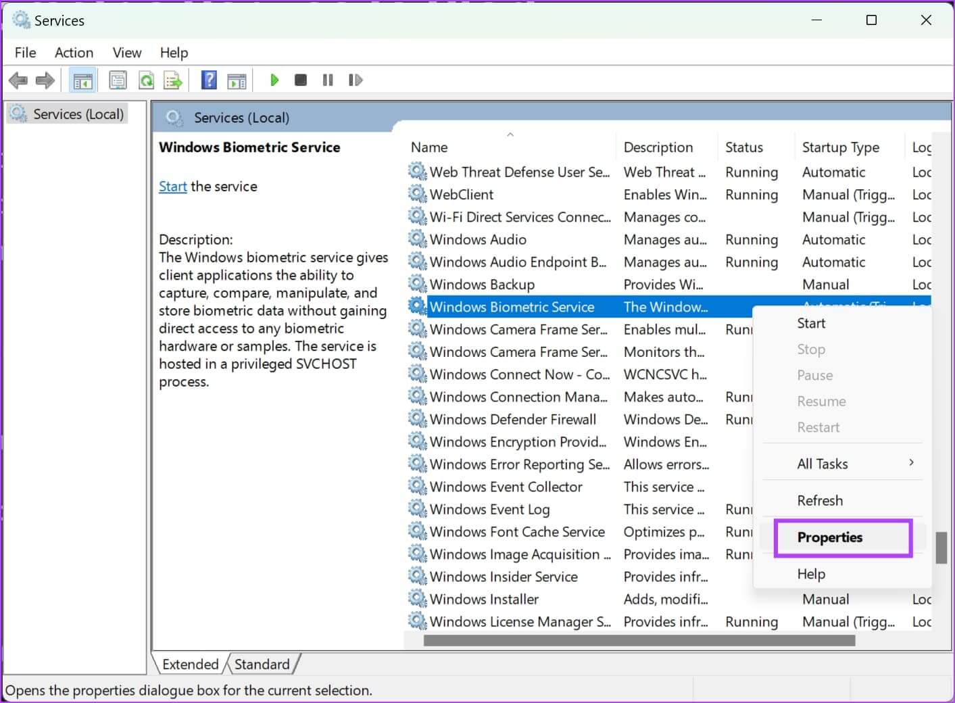The image size is (955, 703).
Task: Switch to the Extended tab
Action: 190,664
